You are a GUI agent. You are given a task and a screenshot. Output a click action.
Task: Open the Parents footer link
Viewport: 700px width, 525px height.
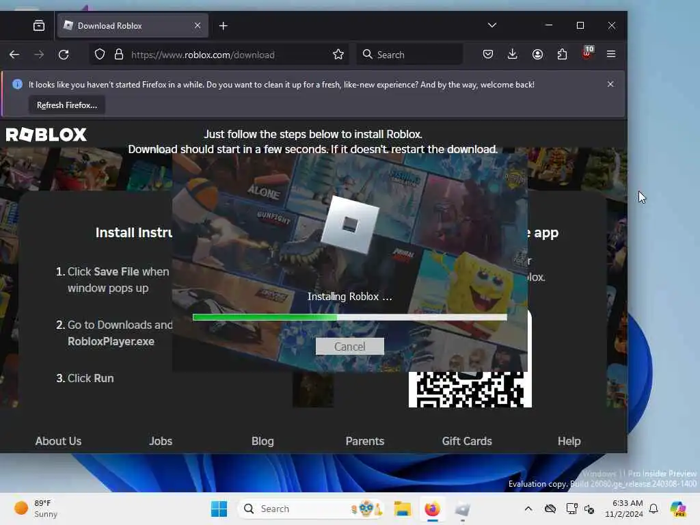click(365, 441)
